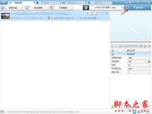Adjust the preview volume slider

click(133, 46)
